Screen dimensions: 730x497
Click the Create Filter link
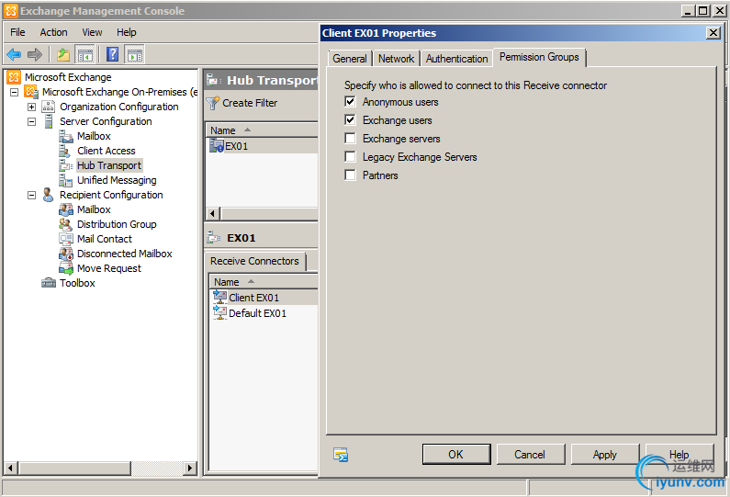(x=250, y=103)
